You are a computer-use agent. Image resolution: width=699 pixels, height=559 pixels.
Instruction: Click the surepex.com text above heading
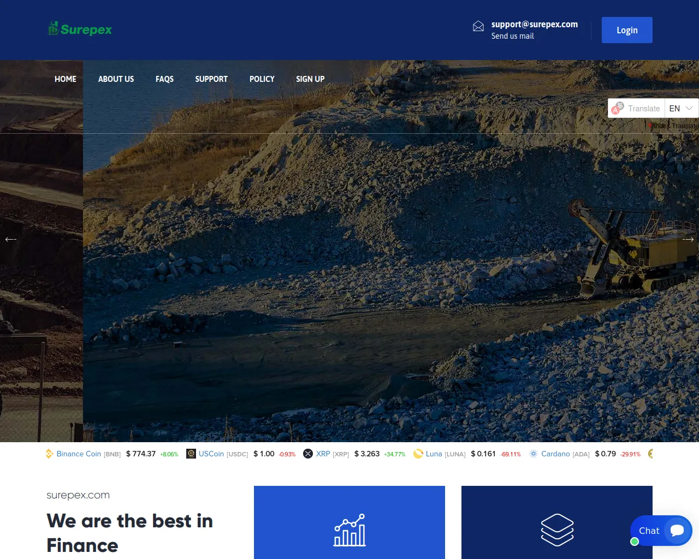point(78,495)
